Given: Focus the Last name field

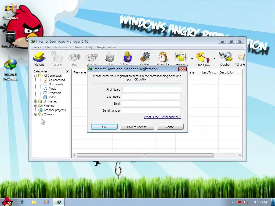Looking at the screenshot, I should pyautogui.click(x=151, y=97).
